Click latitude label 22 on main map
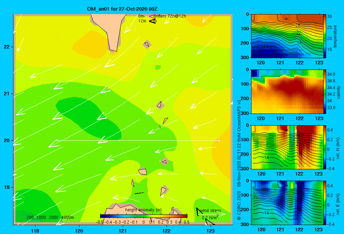Screen dimensions: 344x234 click(7, 47)
